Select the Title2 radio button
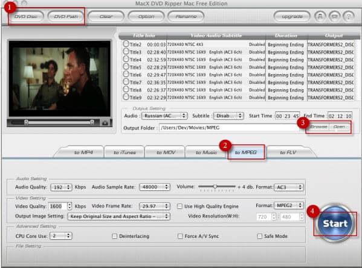This screenshot has width=362, height=268. [x=126, y=44]
